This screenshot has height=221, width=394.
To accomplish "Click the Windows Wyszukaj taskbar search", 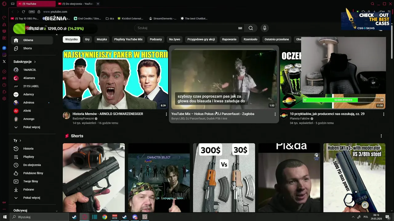I will pos(39,217).
